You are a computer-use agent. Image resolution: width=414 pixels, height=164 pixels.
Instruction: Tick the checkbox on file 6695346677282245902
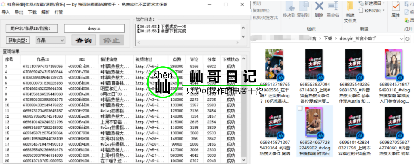[300, 109]
